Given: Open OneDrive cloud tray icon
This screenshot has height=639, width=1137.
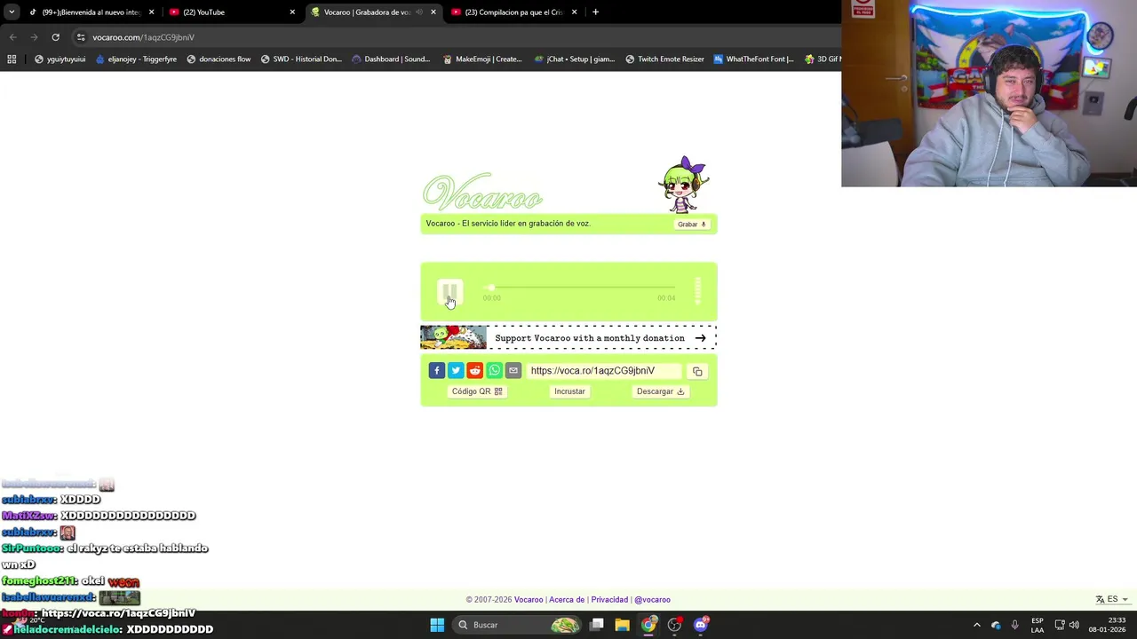Looking at the screenshot, I should coord(996,625).
